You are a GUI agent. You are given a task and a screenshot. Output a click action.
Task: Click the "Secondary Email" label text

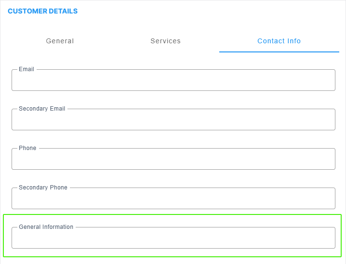pos(42,109)
